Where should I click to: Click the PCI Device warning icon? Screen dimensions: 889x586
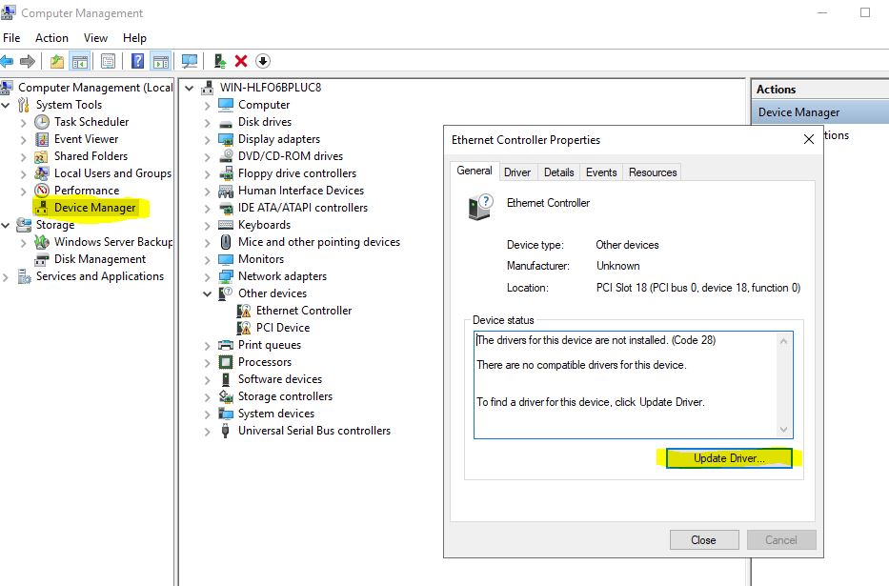click(244, 328)
